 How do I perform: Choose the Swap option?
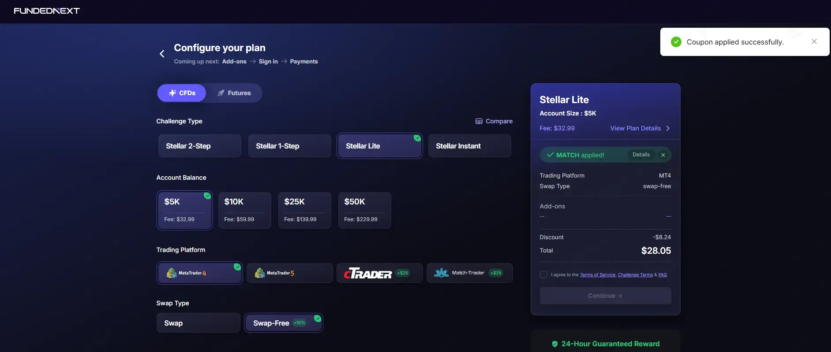[x=198, y=323]
